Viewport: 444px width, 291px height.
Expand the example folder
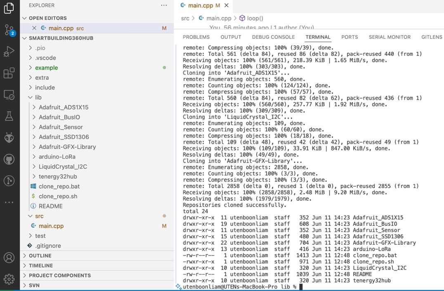point(97,68)
